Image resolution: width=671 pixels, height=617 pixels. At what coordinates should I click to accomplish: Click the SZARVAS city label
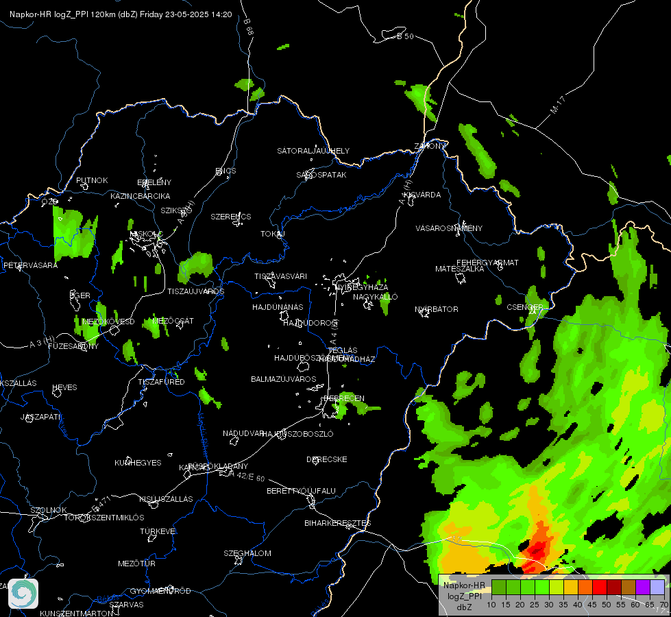coord(126,605)
